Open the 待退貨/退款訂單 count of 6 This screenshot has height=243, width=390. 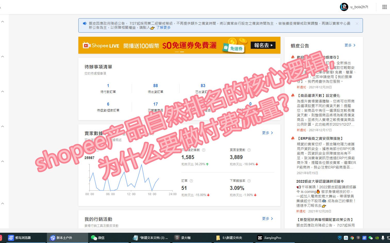pos(108,104)
